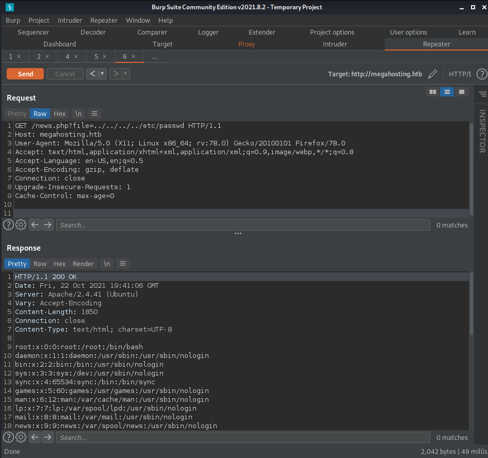Open the Repeater menu
488x458 pixels.
coord(104,20)
